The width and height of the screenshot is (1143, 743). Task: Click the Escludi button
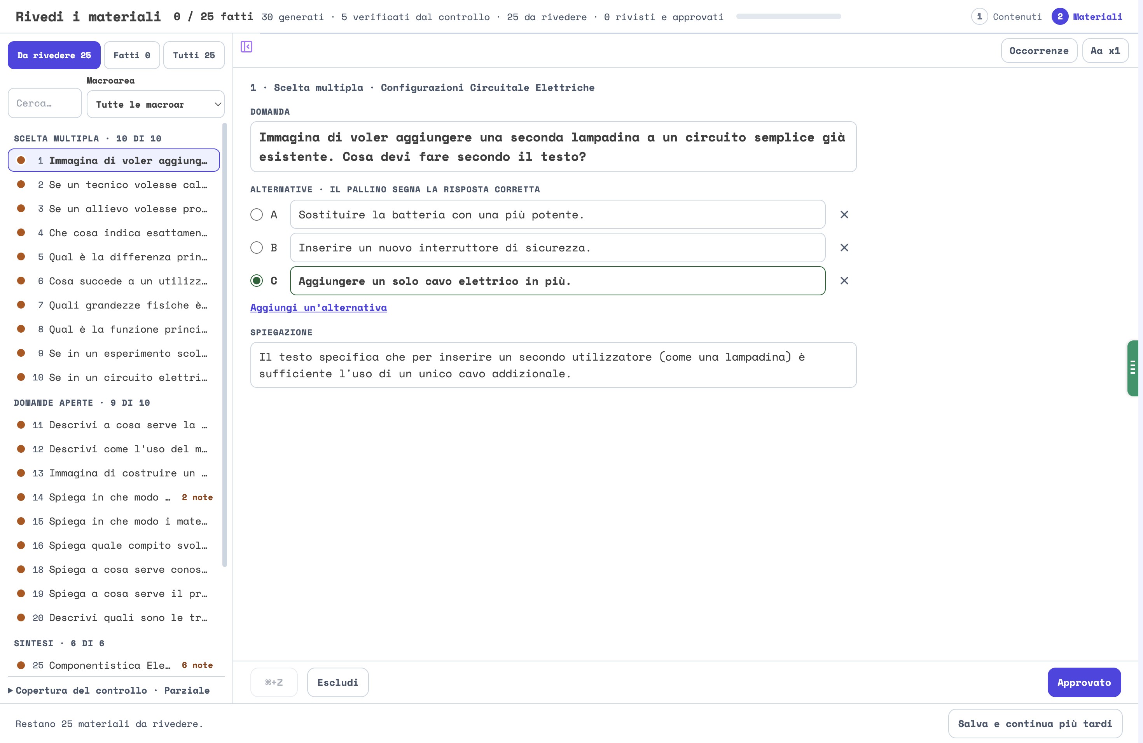coord(337,682)
